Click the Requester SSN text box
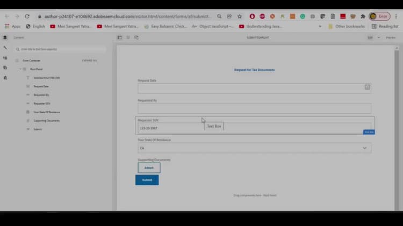Screen dimensions: 403x226 255,128
